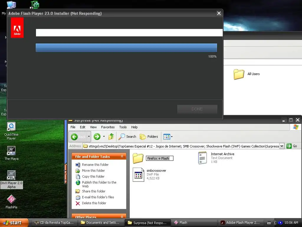Image resolution: width=302 pixels, height=227 pixels.
Task: Open the Favorites menu
Action: tap(108, 127)
